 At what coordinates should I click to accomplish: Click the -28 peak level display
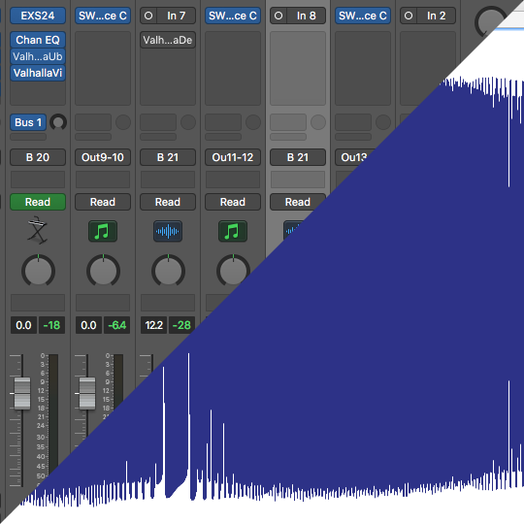pos(181,325)
